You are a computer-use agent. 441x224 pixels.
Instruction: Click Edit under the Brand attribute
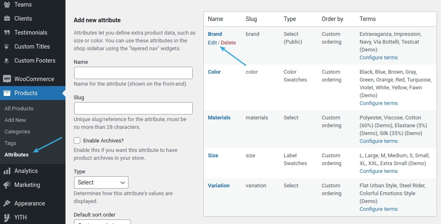[x=212, y=43]
